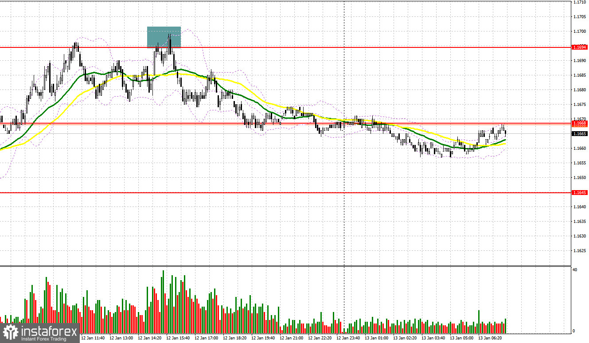Viewport: 589px width, 343px height.
Task: Select the red 1.1694 resistance price label
Action: (580, 46)
